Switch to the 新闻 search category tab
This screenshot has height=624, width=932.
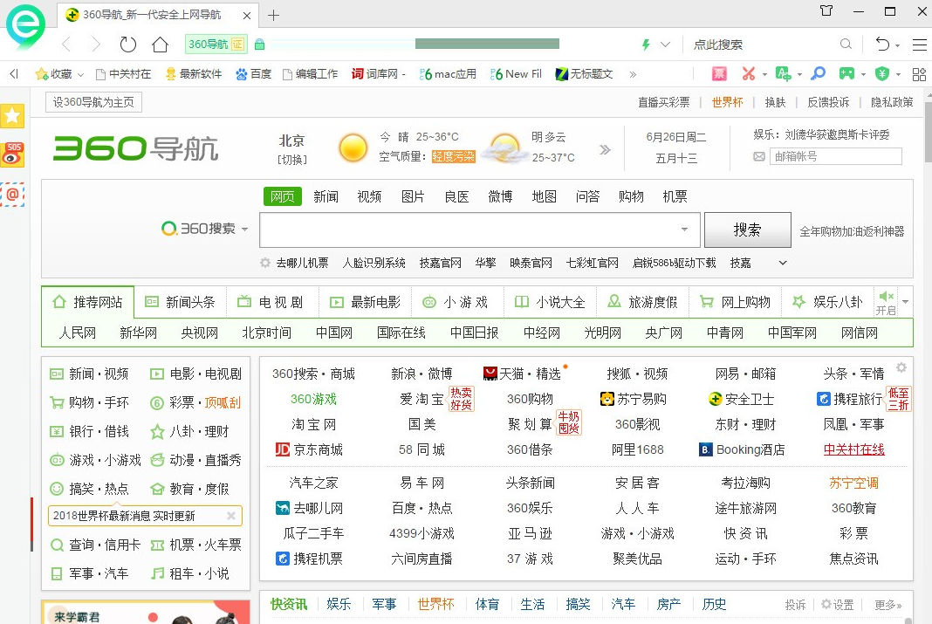326,195
